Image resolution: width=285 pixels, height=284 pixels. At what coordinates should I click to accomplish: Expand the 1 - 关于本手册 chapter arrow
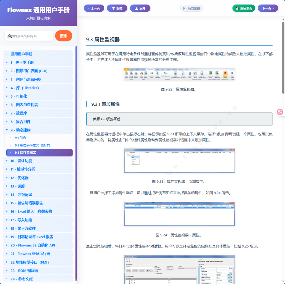click(7, 62)
